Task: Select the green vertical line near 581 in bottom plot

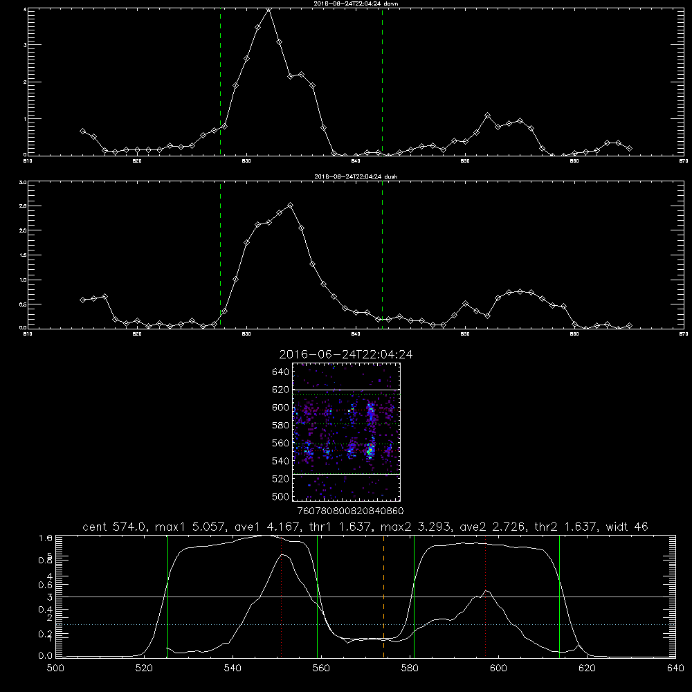Action: (x=414, y=597)
